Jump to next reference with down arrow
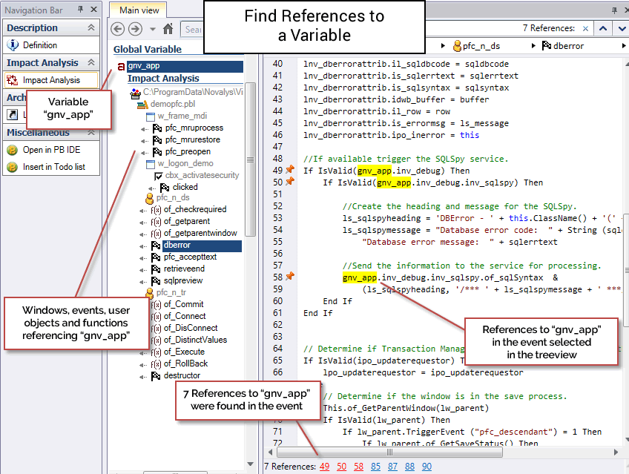Viewport: 629px width, 474px height. pos(621,29)
